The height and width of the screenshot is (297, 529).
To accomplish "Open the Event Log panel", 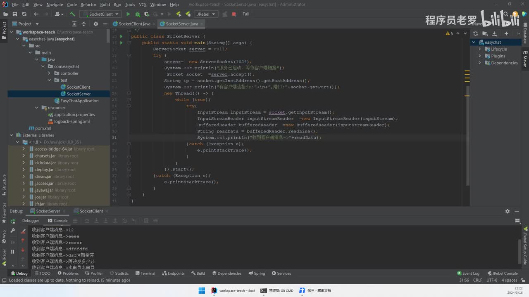I will [x=468, y=273].
